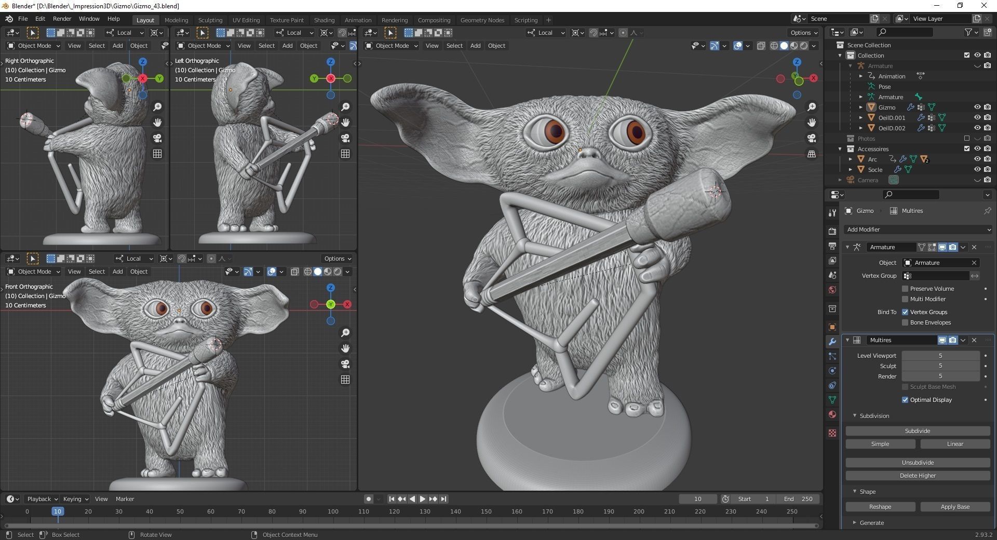997x540 pixels.
Task: Collapse the Armature modifier panel
Action: [x=847, y=247]
